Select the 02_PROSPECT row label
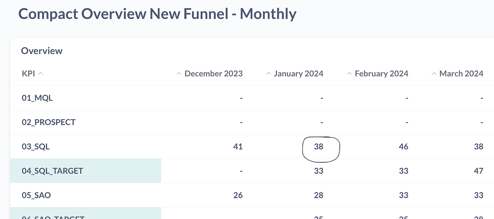This screenshot has height=219, width=494. pos(49,122)
